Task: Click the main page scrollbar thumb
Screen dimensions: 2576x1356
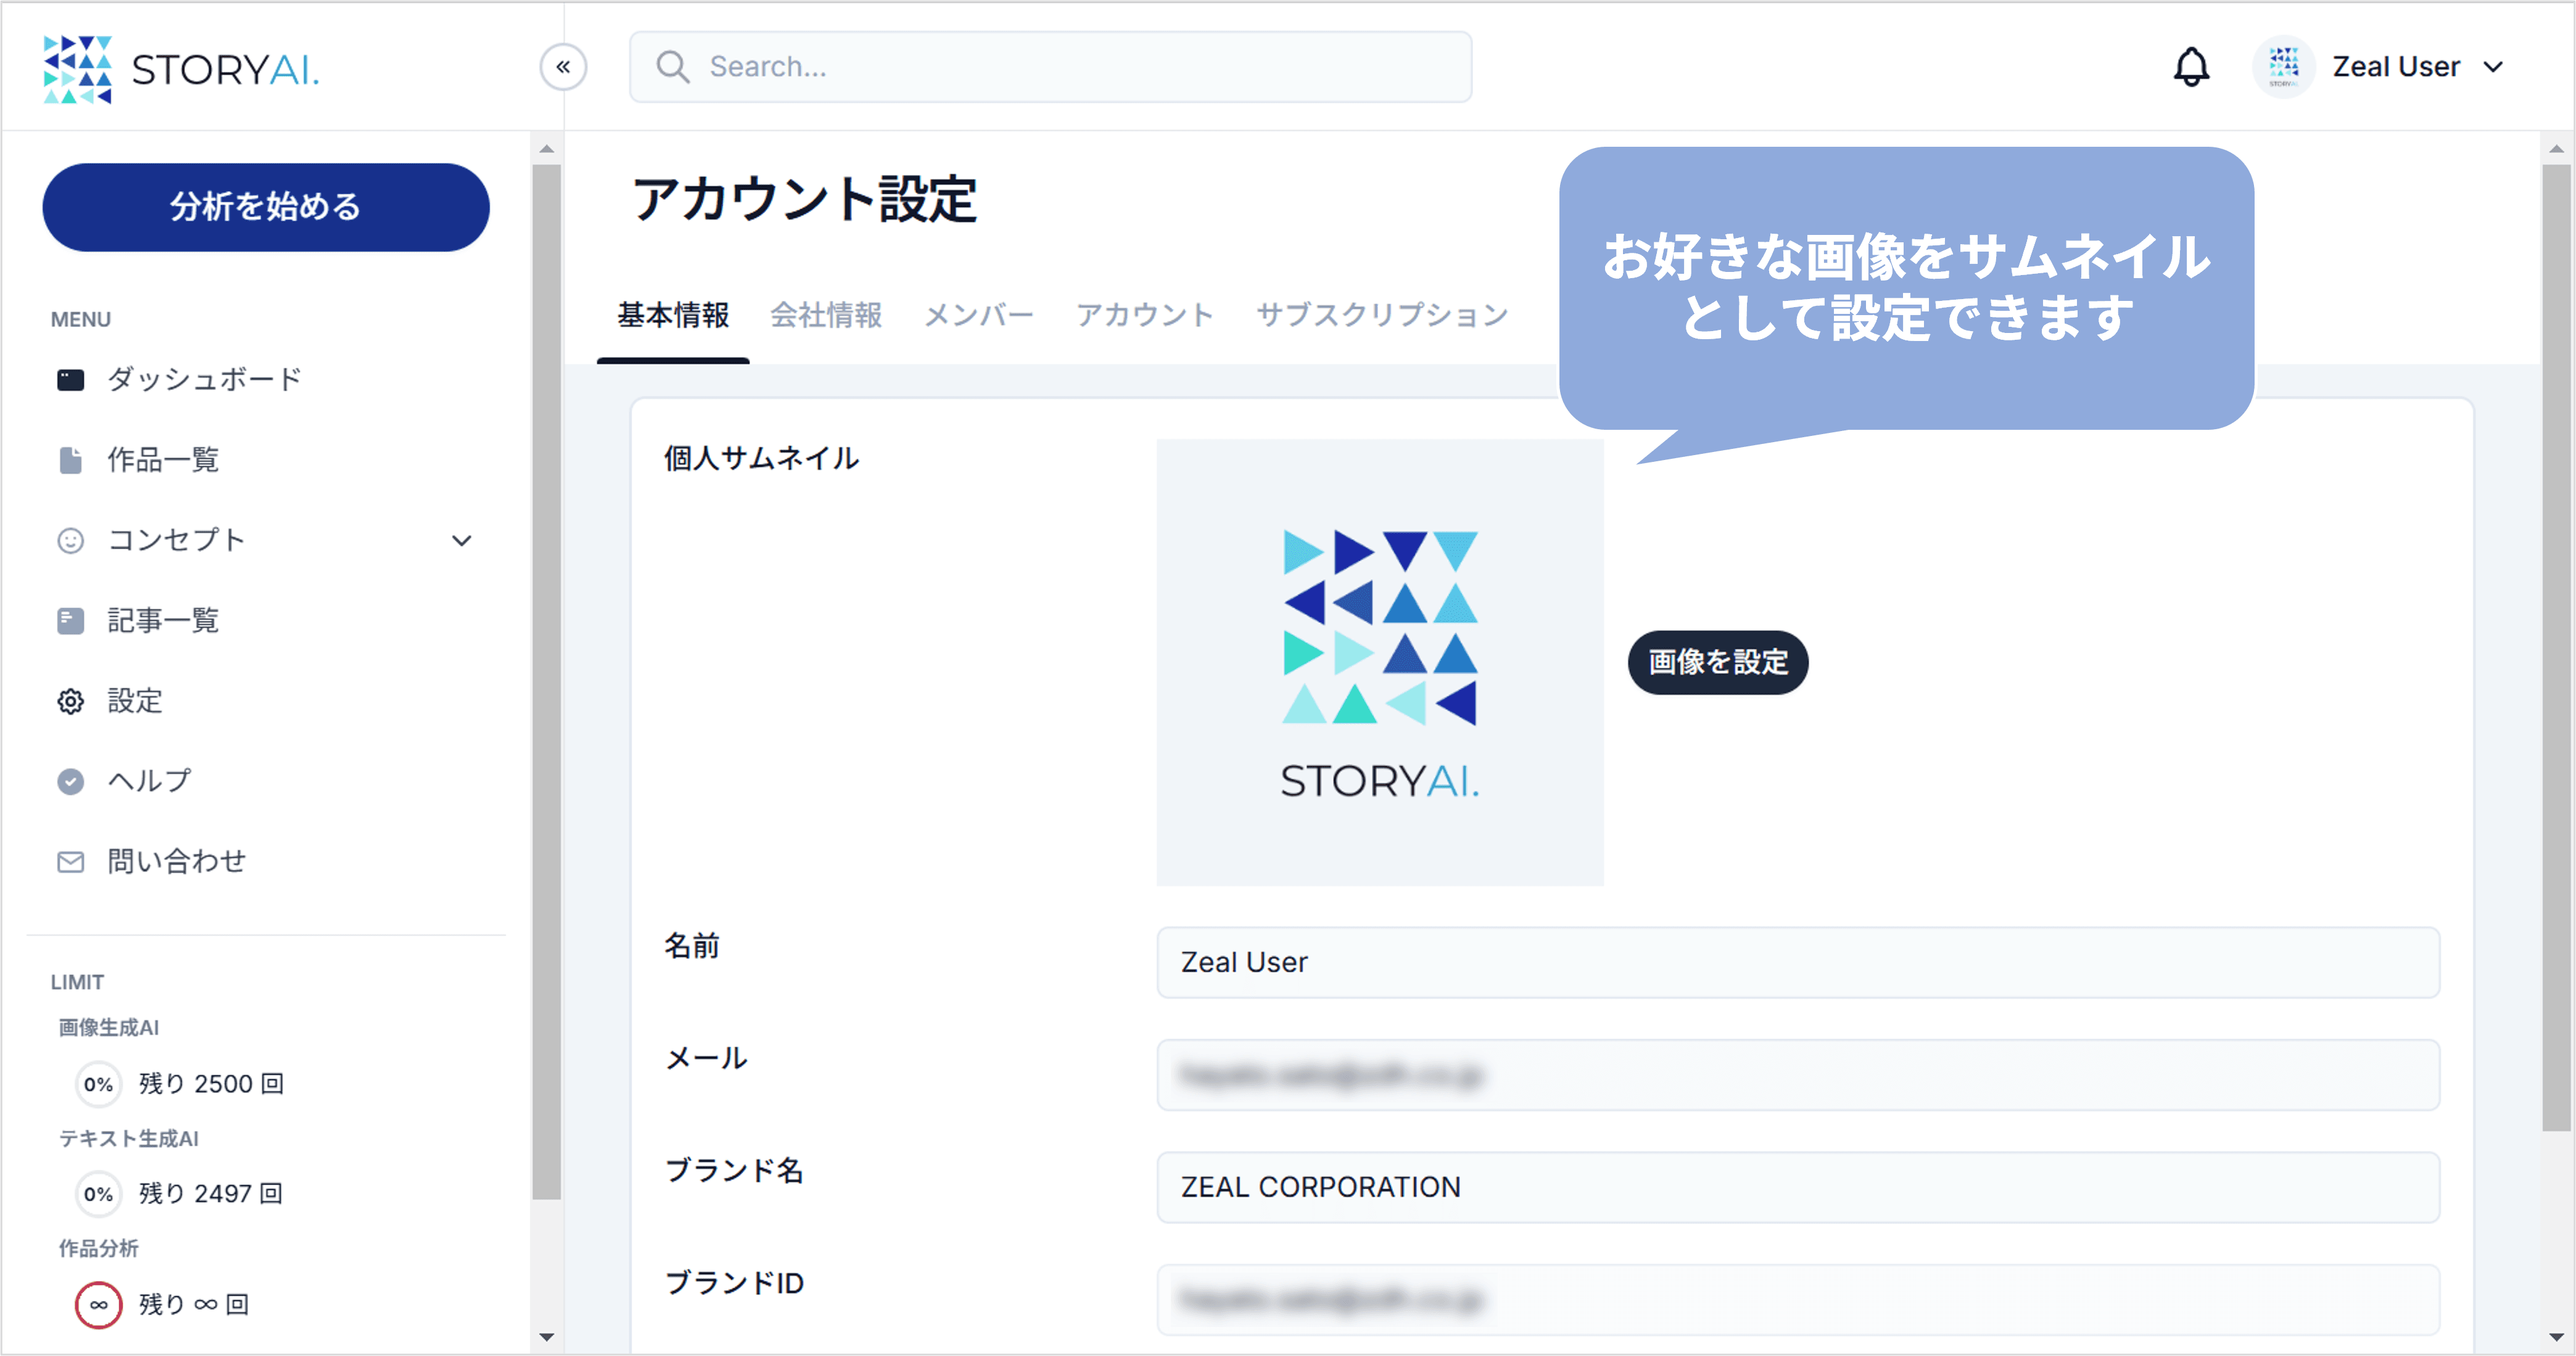Action: [2556, 648]
